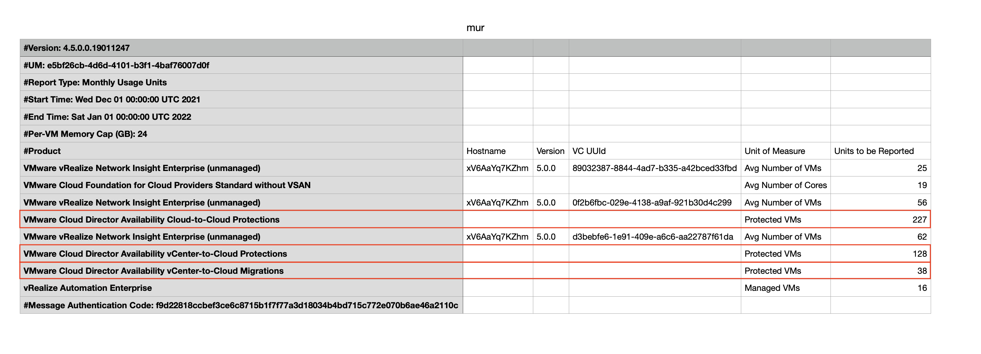The height and width of the screenshot is (354, 981).
Task: Click hostname xV6AaYq7KZhm in the 25-units row
Action: [498, 168]
